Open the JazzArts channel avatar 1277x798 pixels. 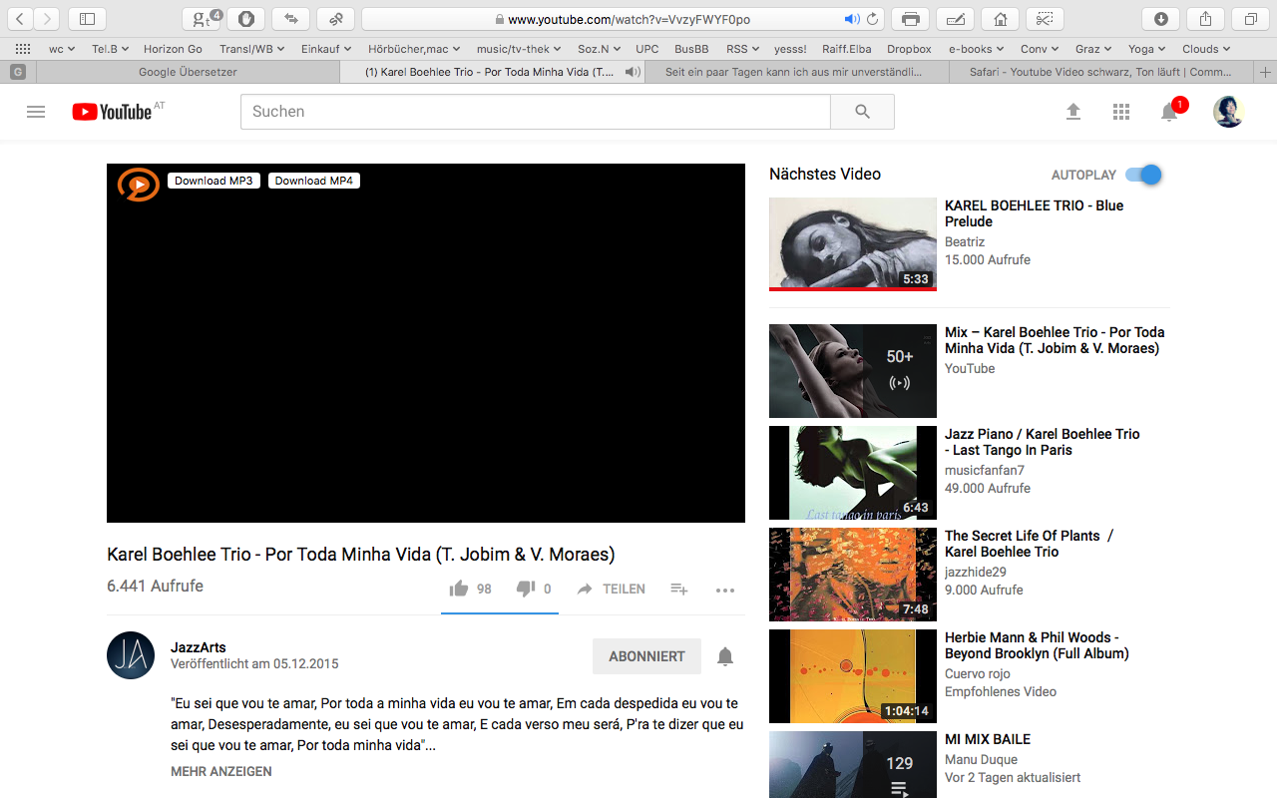point(131,655)
